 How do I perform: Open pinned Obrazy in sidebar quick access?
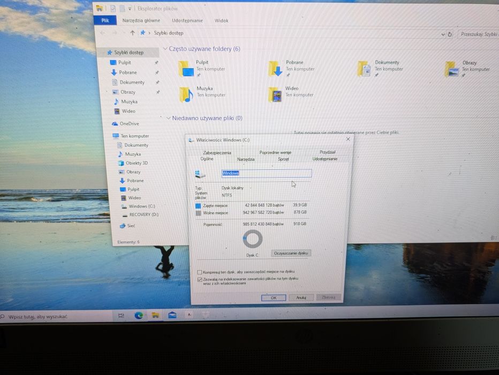127,92
